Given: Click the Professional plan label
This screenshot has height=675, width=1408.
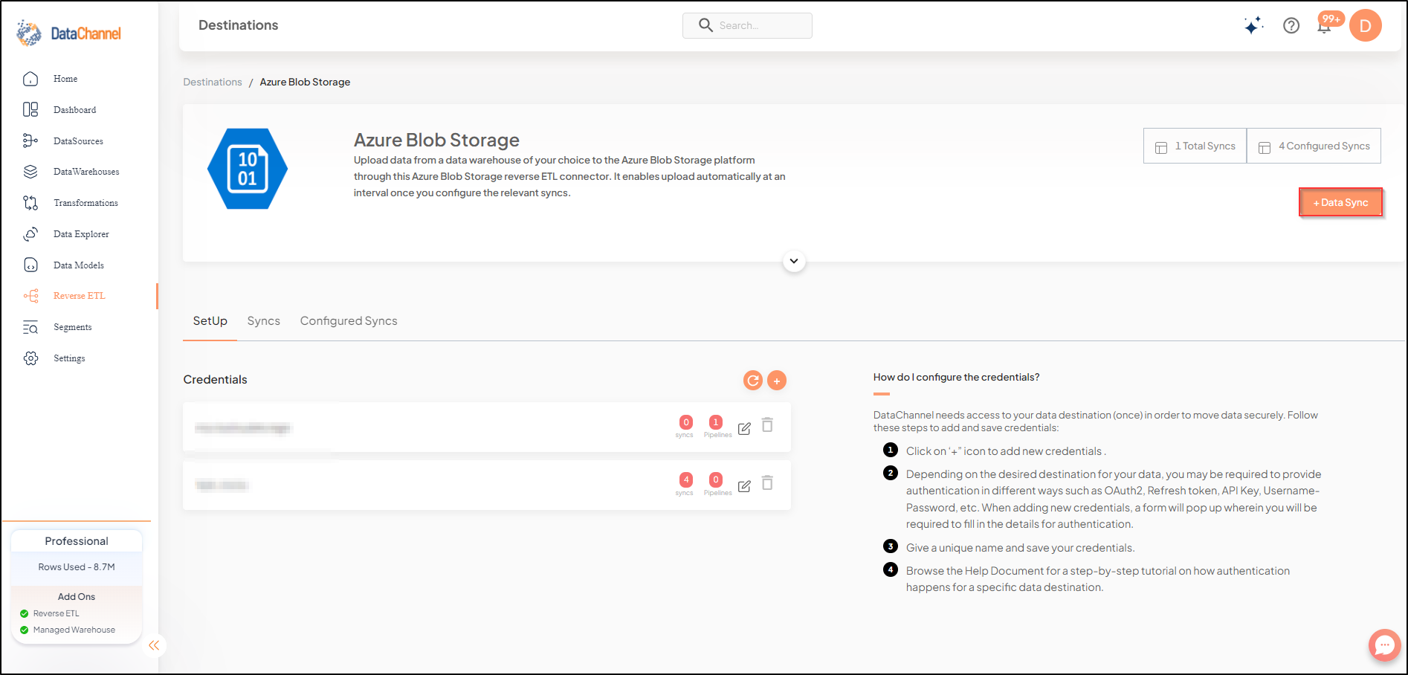Looking at the screenshot, I should (x=77, y=541).
